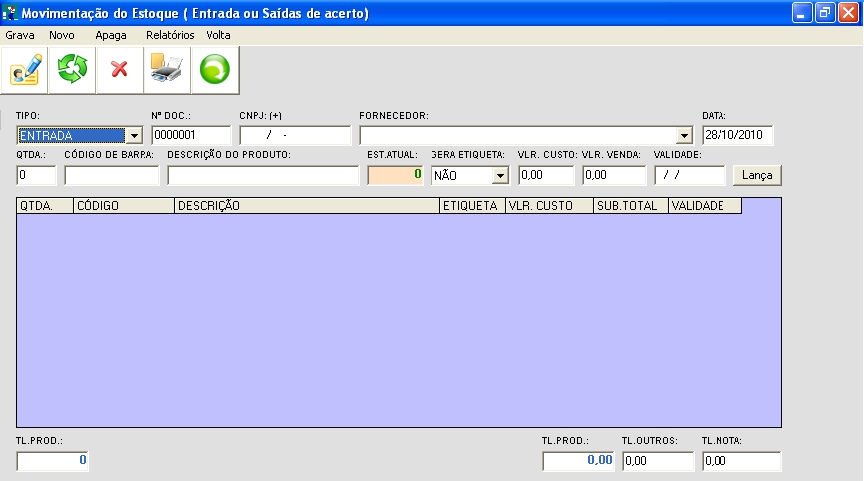Click the Nº DOC. input field
This screenshot has width=864, height=481.
point(191,136)
